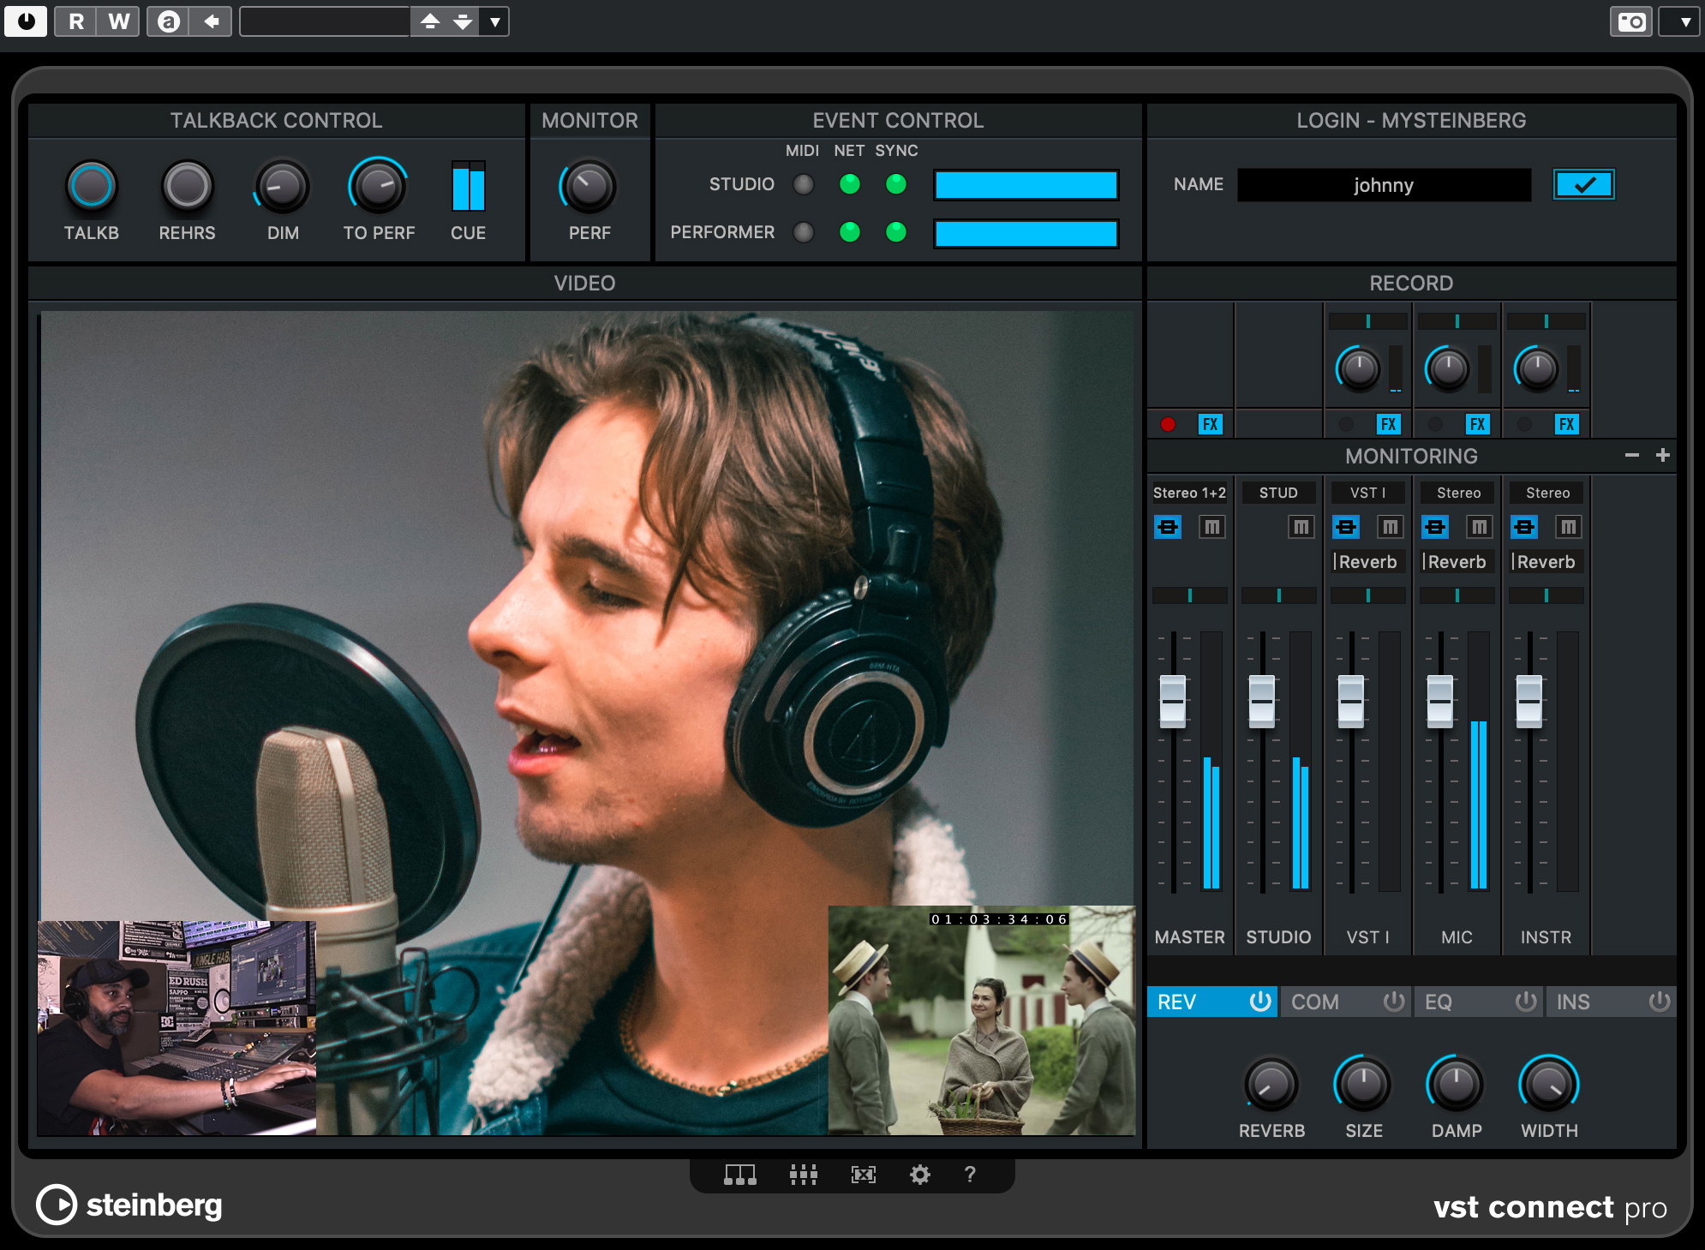
Task: Mute the STUD monitoring channel
Action: tap(1301, 527)
